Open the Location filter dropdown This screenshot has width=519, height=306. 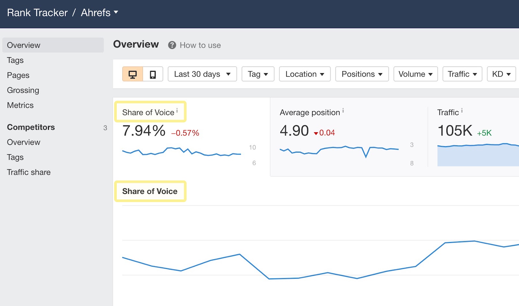tap(304, 74)
